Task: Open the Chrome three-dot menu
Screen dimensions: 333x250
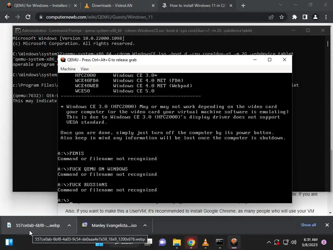Action: click(326, 17)
